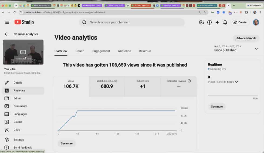Click the Advanced mode button

click(246, 38)
